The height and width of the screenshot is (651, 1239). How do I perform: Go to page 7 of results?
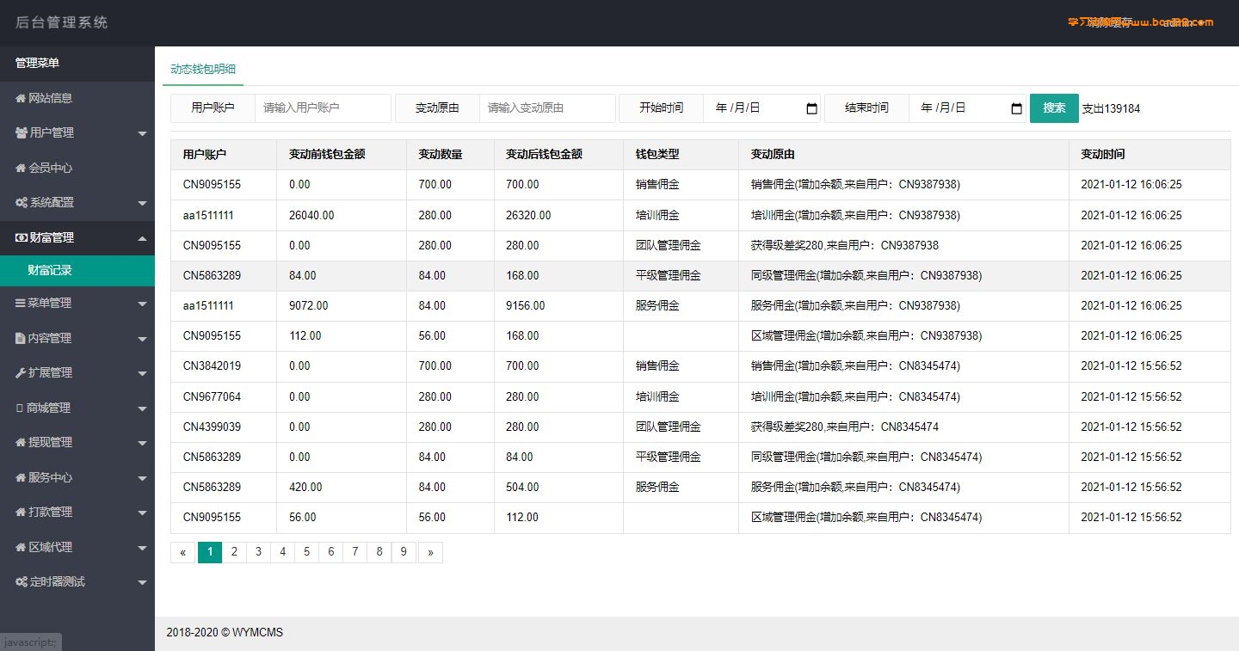(355, 552)
